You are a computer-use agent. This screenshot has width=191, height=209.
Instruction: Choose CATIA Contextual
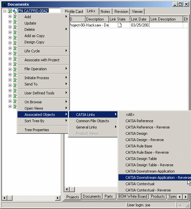154,184
